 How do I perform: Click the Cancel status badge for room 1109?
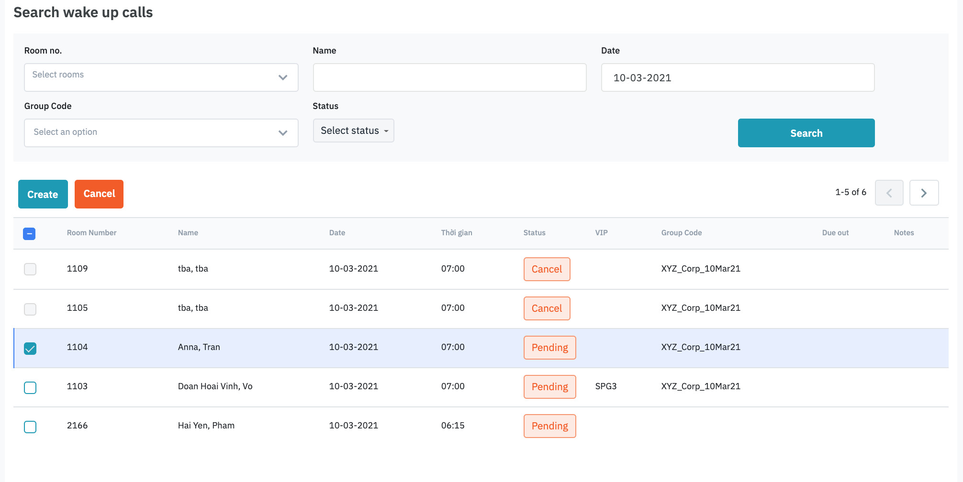(547, 269)
